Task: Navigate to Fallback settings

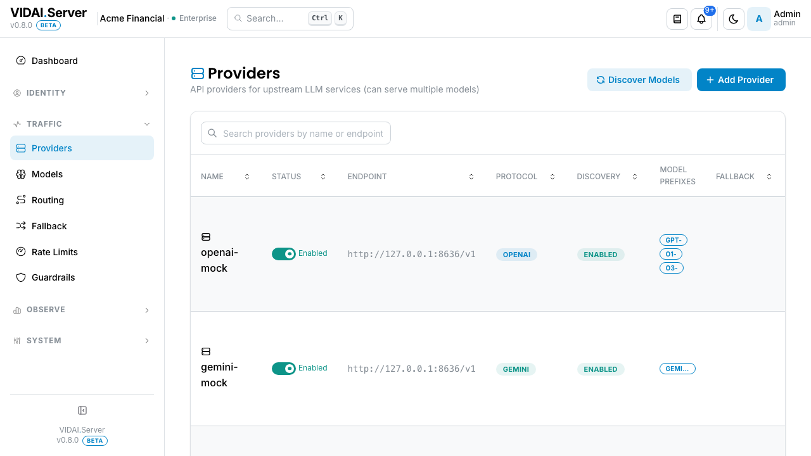Action: click(82, 226)
